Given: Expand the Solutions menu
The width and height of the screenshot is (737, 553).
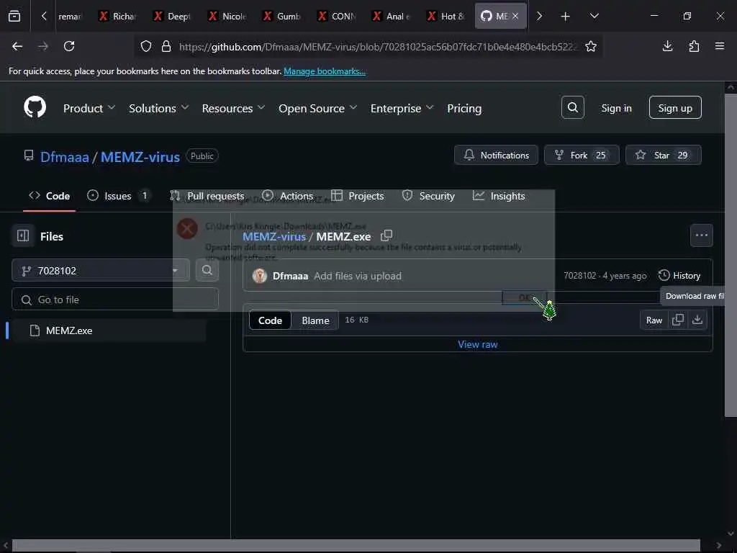Looking at the screenshot, I should (159, 108).
